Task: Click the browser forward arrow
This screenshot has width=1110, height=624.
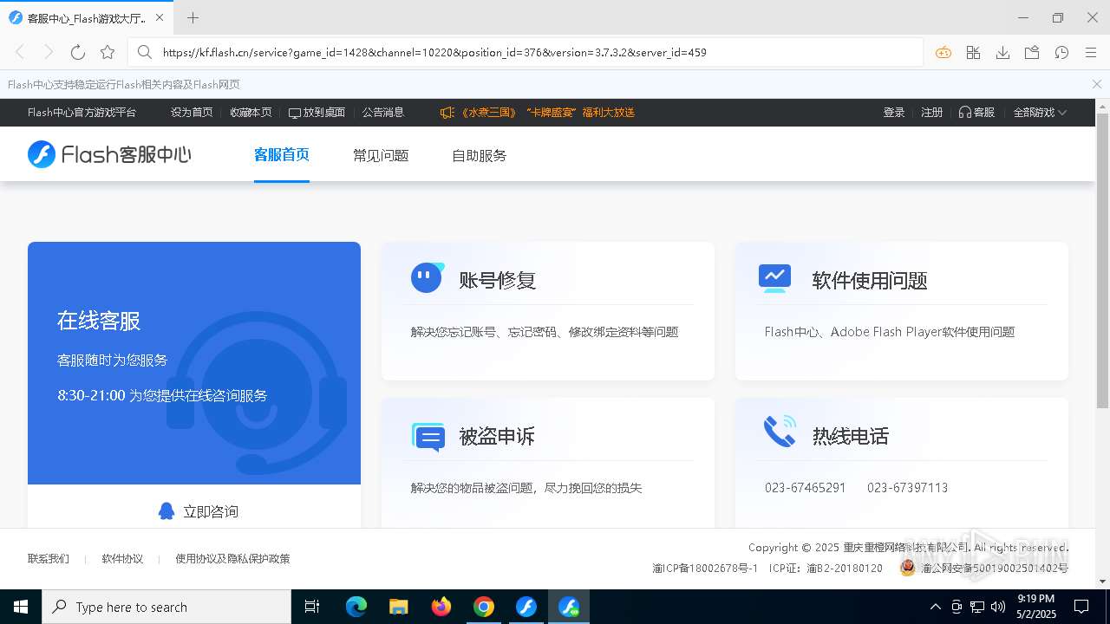Action: pyautogui.click(x=49, y=52)
